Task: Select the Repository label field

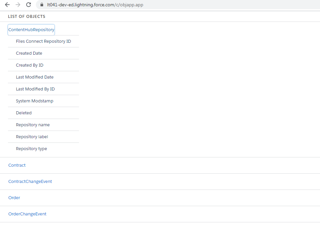Action: [x=32, y=137]
